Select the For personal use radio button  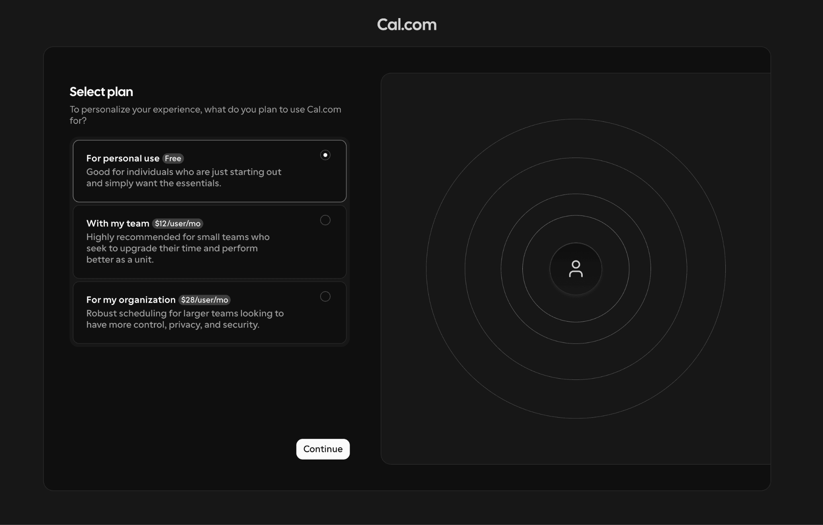point(325,155)
